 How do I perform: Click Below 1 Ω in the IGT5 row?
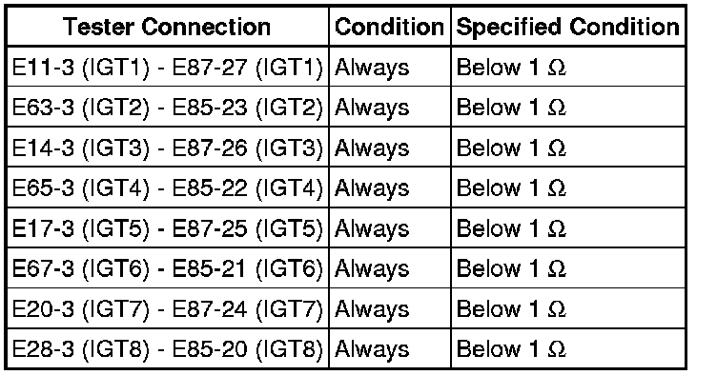point(511,228)
